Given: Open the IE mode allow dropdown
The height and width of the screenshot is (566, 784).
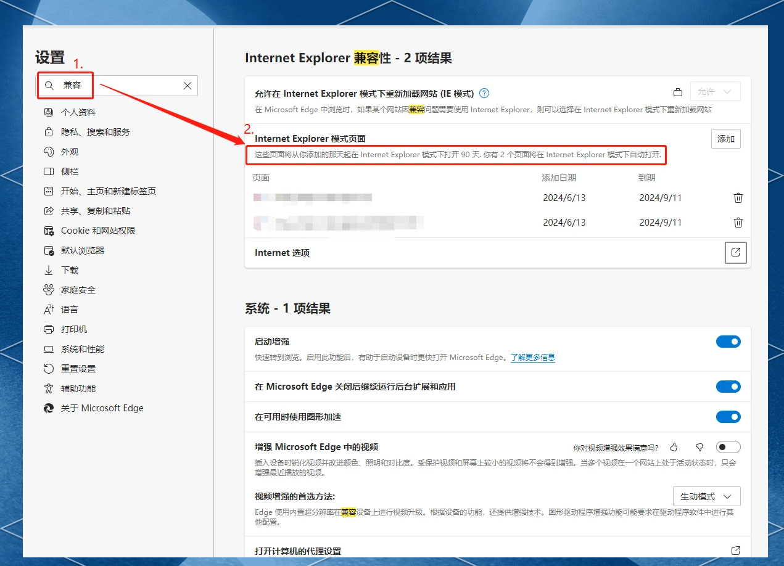Looking at the screenshot, I should (x=715, y=92).
